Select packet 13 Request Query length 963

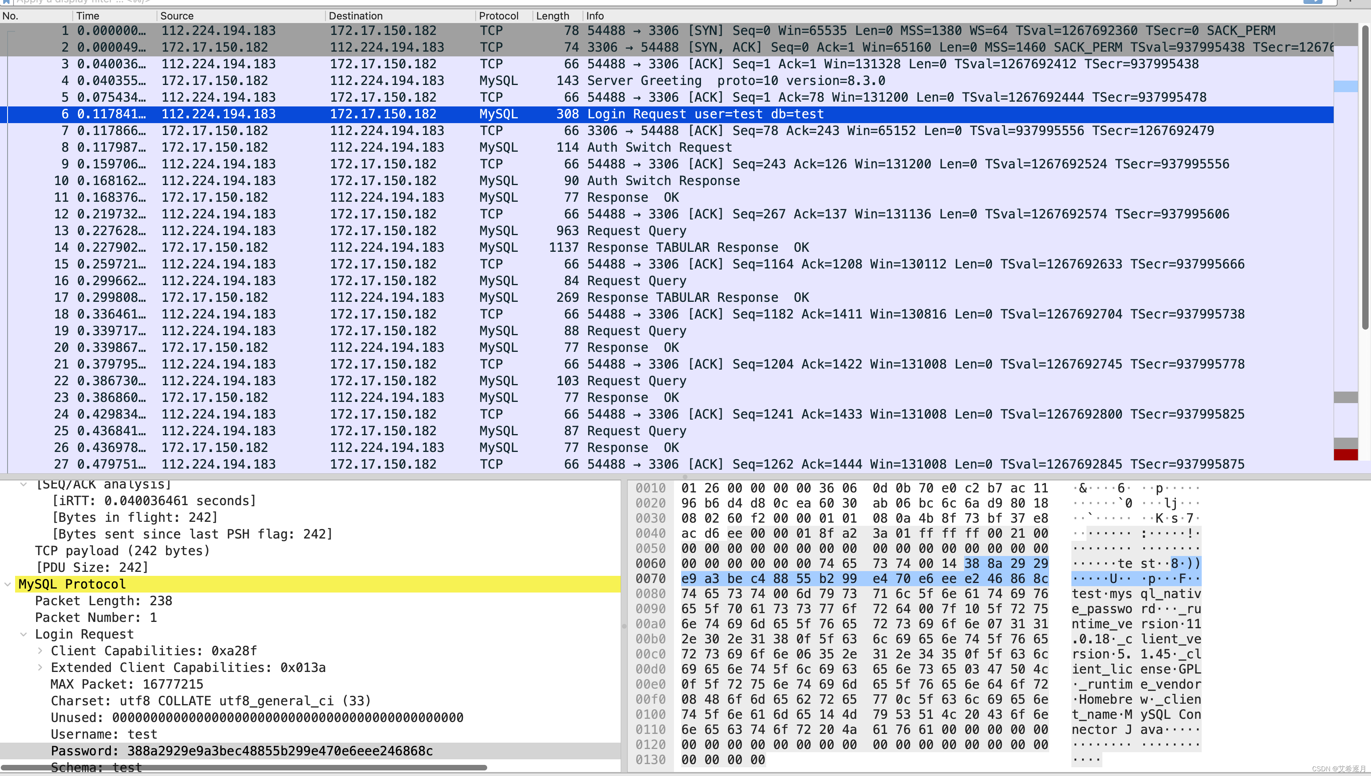click(x=666, y=231)
